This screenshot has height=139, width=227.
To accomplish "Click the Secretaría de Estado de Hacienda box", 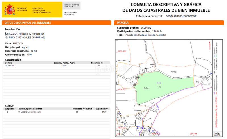I will tap(72, 6).
